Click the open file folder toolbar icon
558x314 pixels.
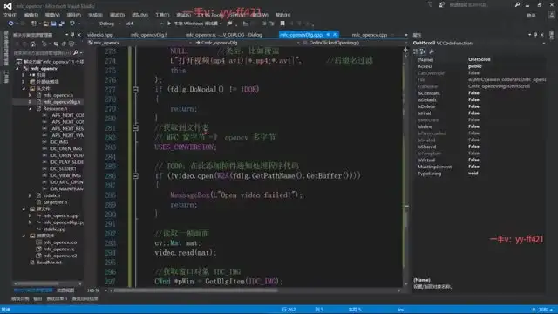click(45, 24)
